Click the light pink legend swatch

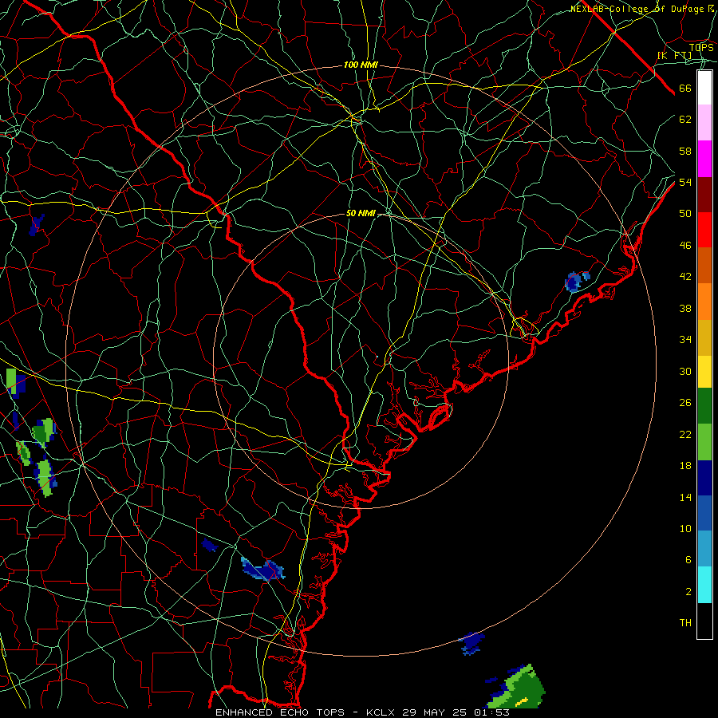704,123
